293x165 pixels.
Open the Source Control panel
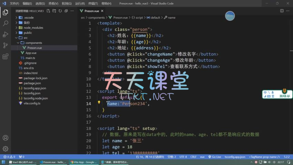coord(6,45)
